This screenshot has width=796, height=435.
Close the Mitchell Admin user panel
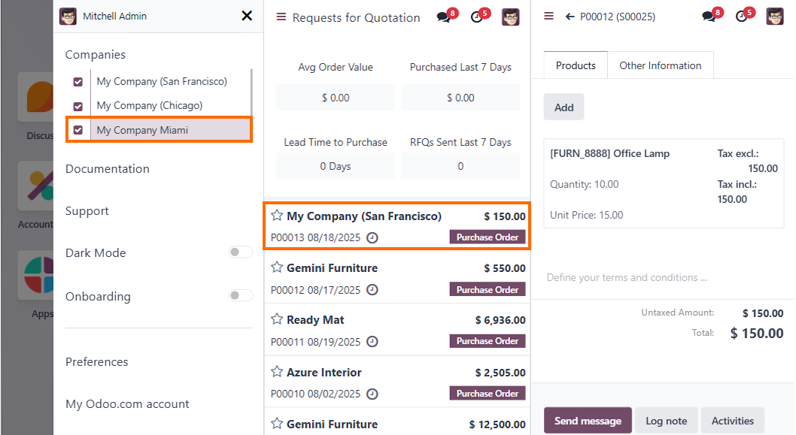tap(246, 16)
